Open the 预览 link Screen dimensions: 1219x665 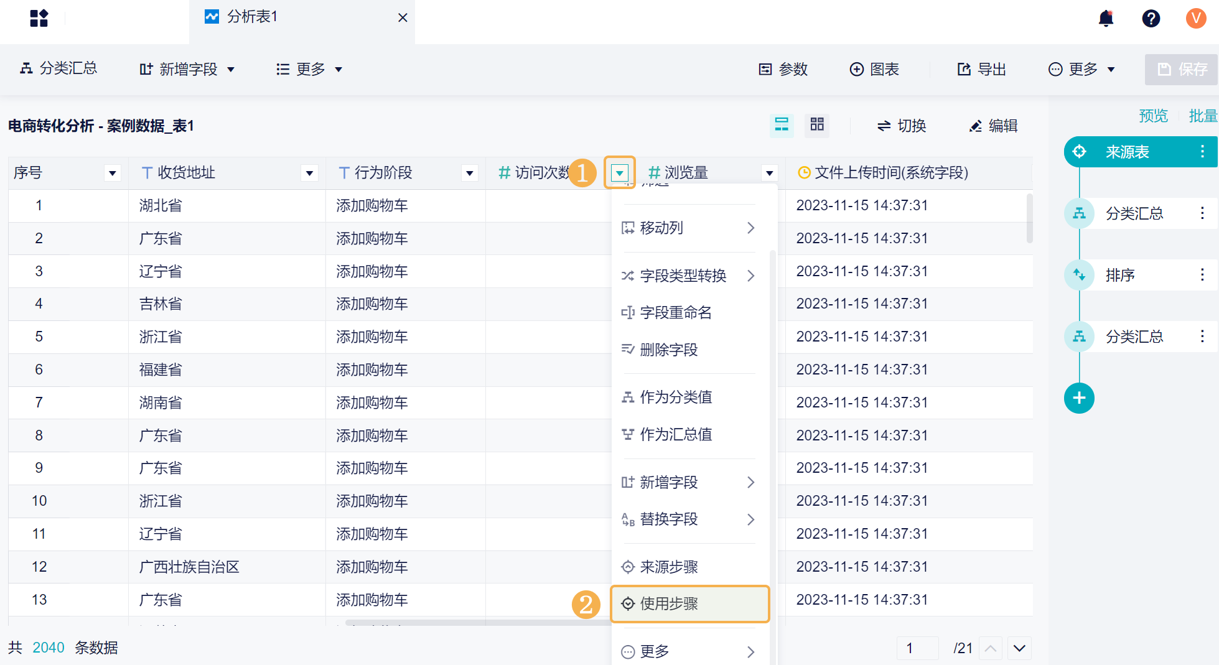pos(1153,116)
